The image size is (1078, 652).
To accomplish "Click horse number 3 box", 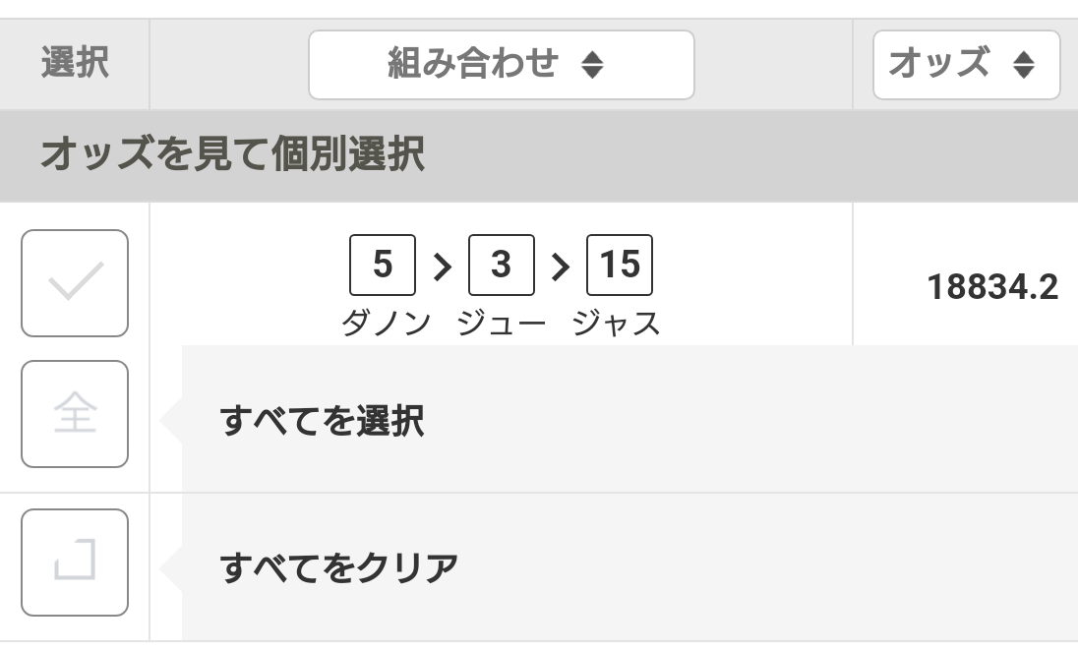I will [501, 265].
